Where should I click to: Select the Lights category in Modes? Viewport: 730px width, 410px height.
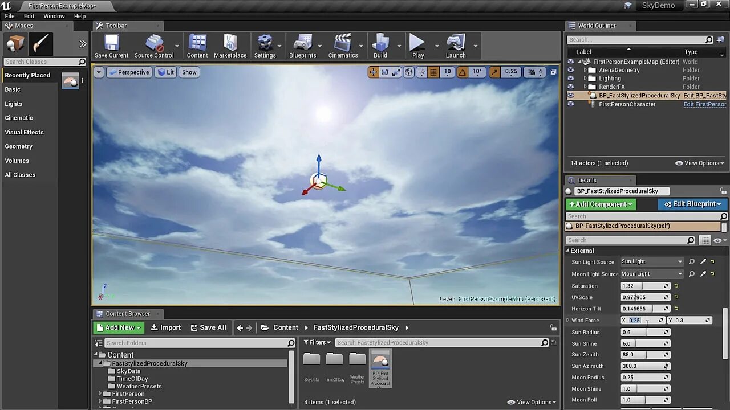[14, 104]
